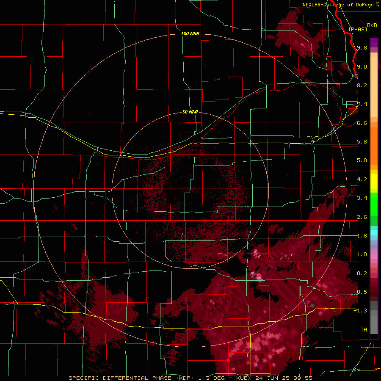Click the 1.3 DEG elevation angle in the caption

click(x=213, y=378)
